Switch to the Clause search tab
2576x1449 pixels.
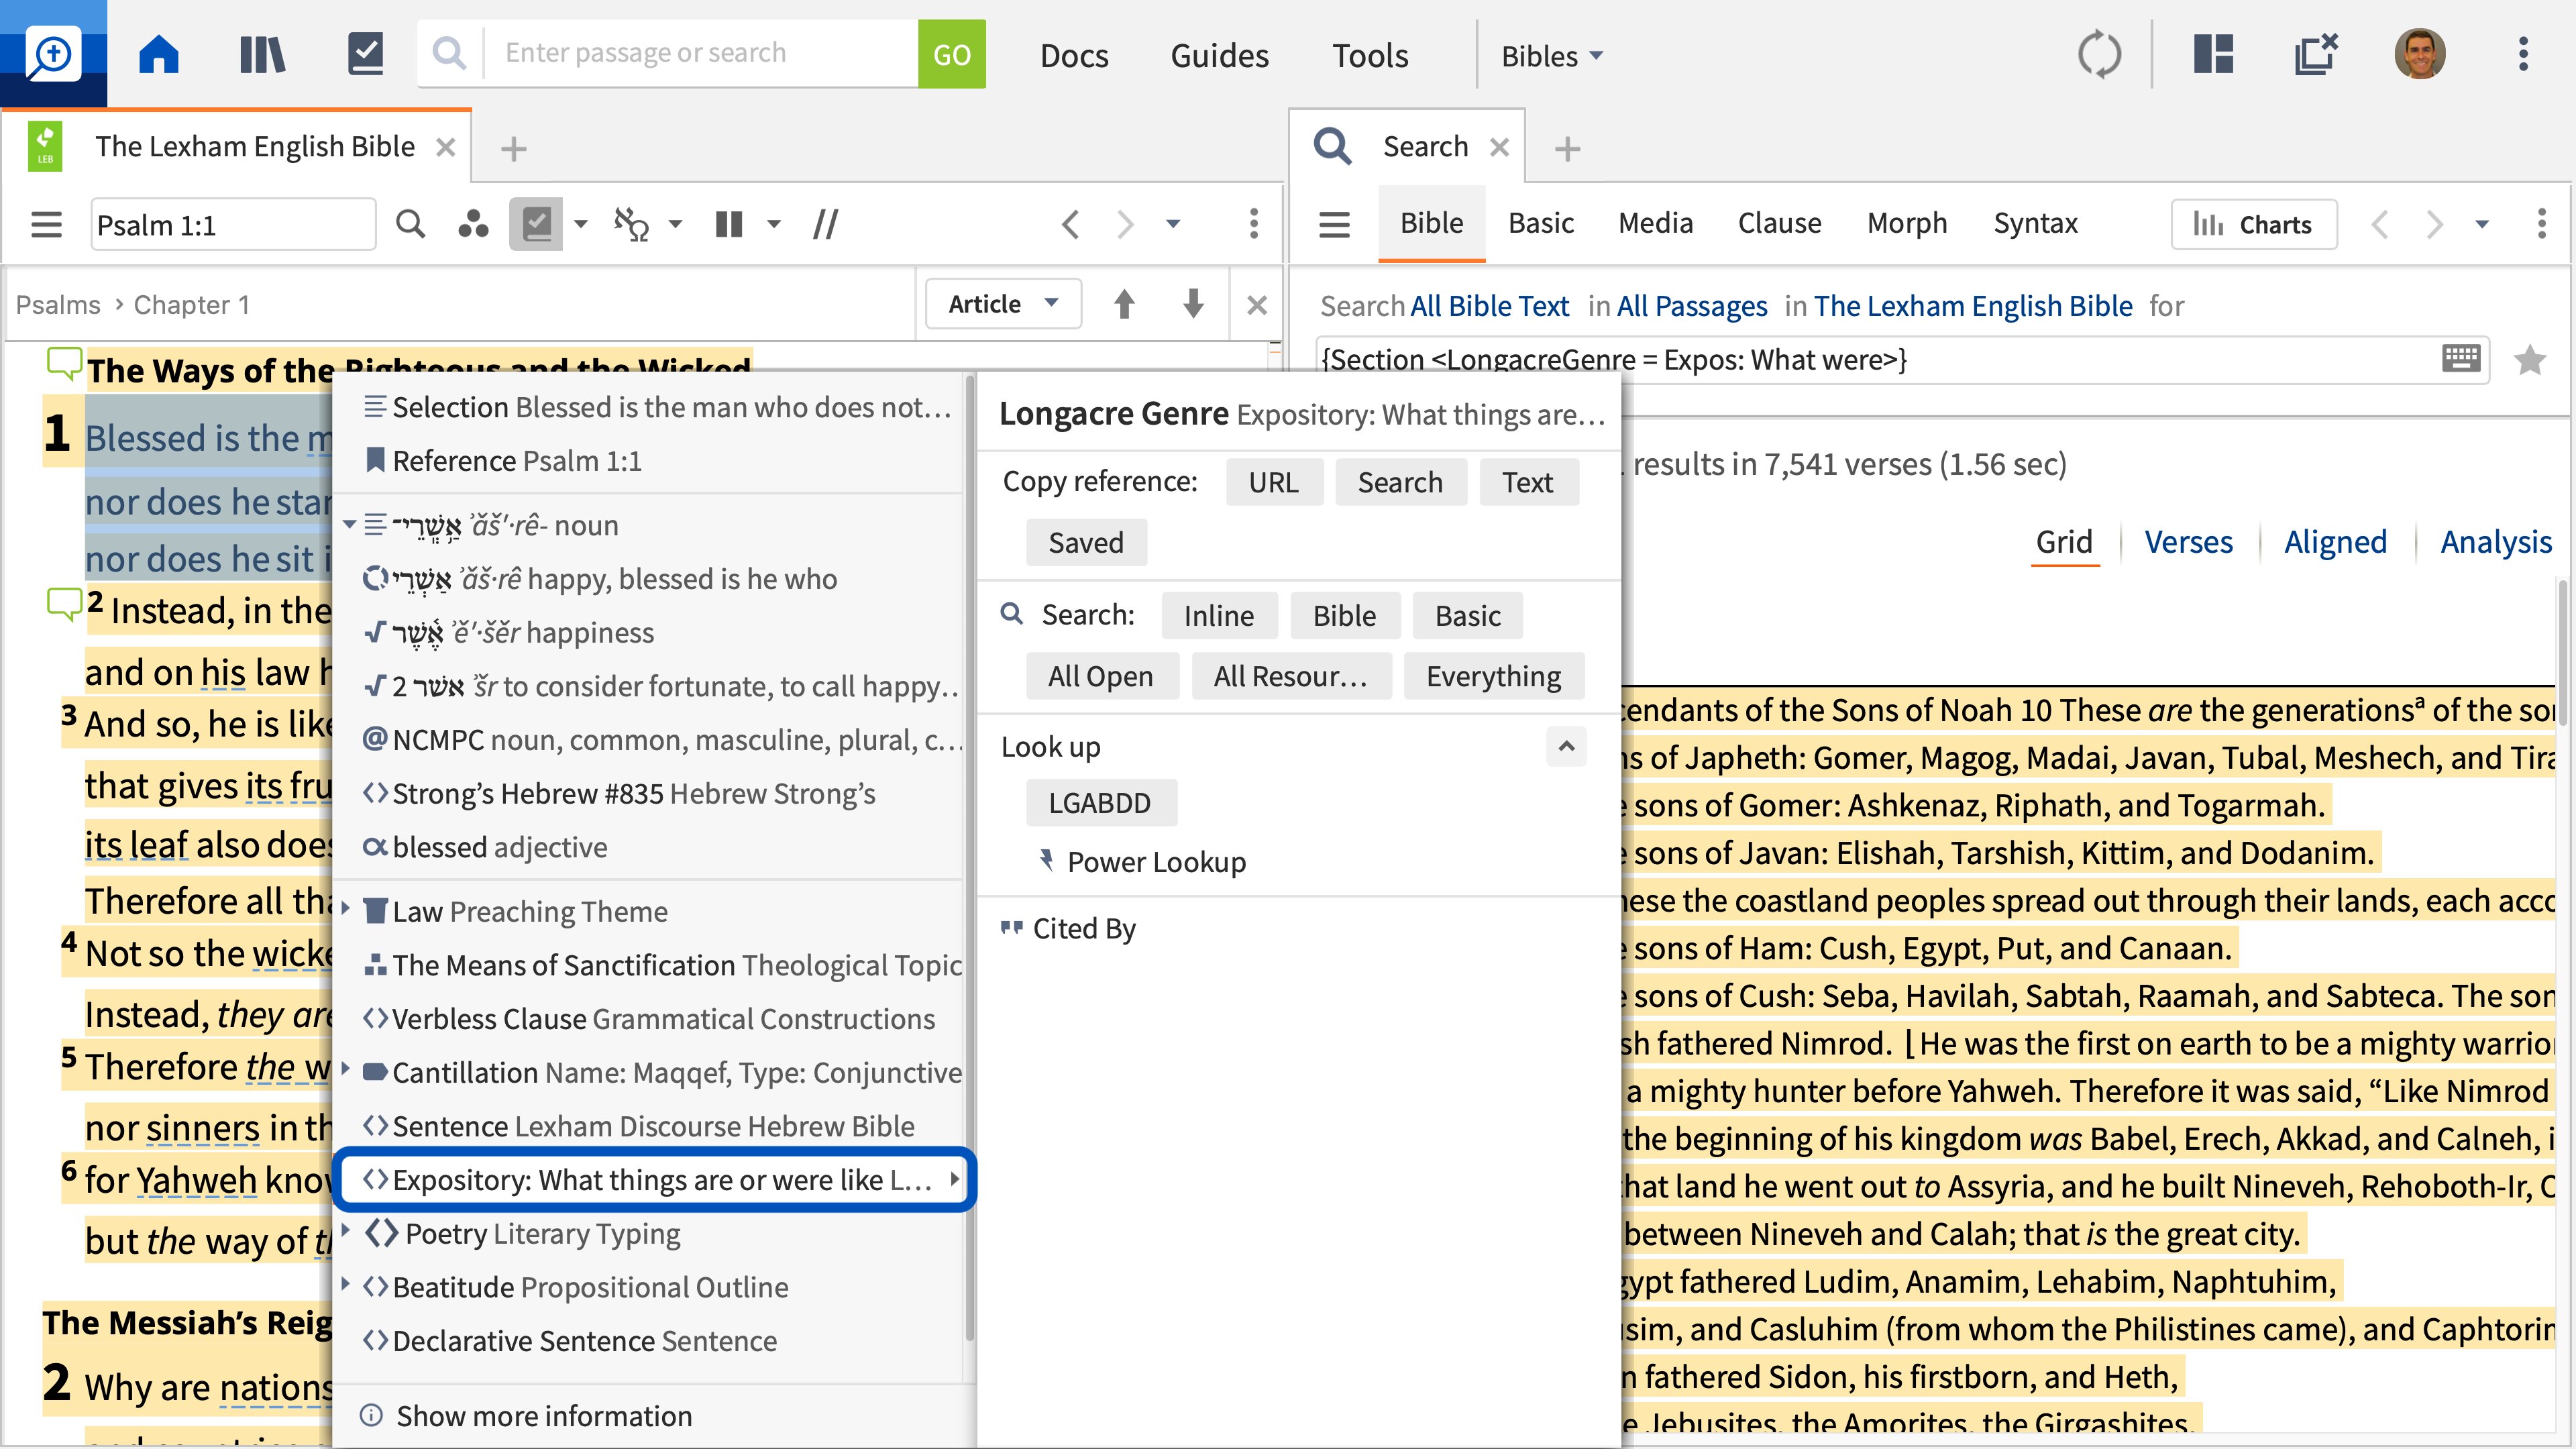point(1779,223)
